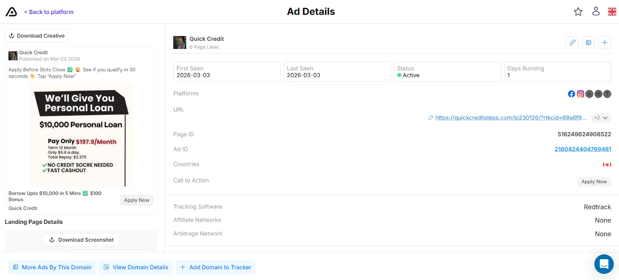Open the quickcreditsteps.com landing URL

[510, 118]
